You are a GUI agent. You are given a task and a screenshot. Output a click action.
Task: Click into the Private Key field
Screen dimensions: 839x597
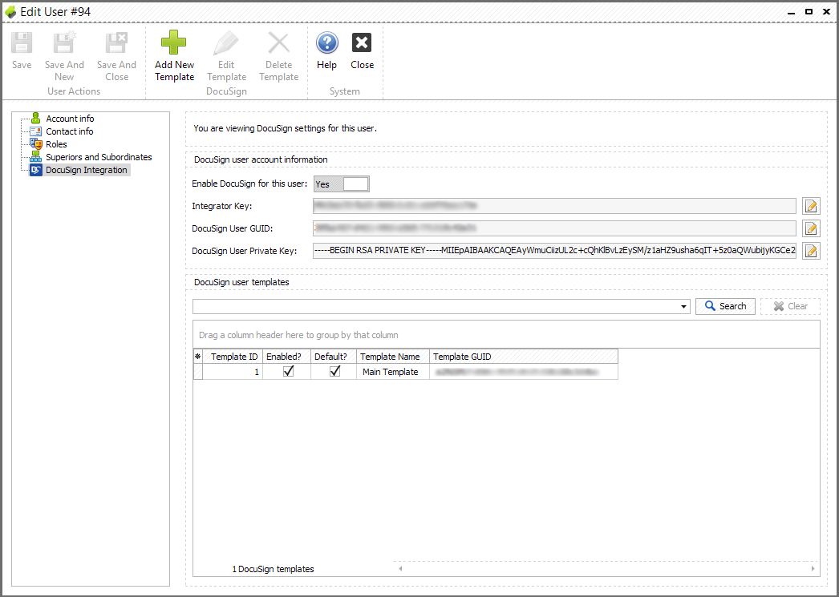click(x=554, y=251)
